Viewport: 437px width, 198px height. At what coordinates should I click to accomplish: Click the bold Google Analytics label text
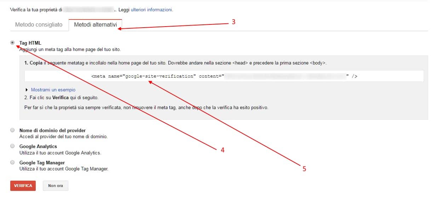click(38, 146)
